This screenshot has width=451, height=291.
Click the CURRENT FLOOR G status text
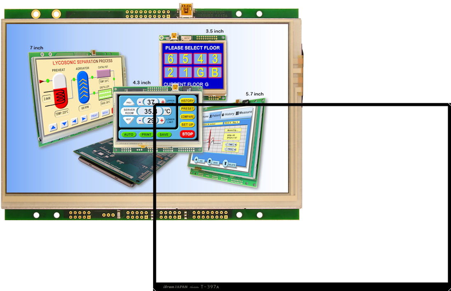[186, 84]
